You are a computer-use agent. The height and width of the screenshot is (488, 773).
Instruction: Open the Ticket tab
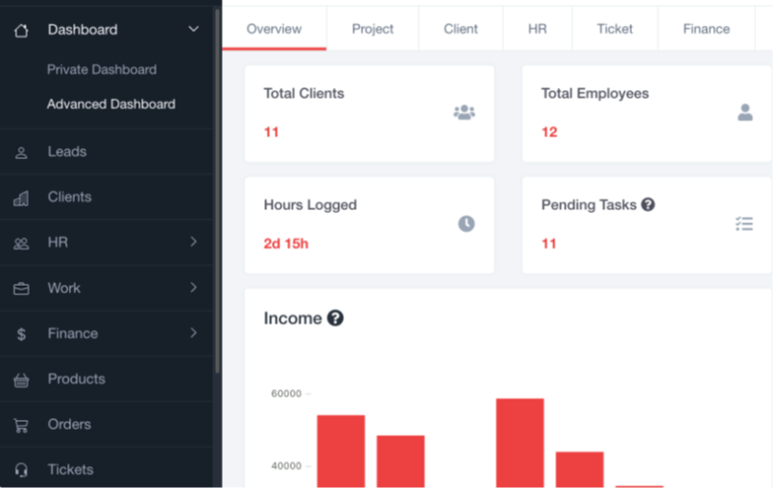pos(615,29)
